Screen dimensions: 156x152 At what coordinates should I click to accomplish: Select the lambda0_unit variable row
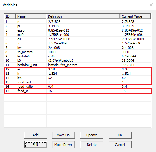point(78,65)
